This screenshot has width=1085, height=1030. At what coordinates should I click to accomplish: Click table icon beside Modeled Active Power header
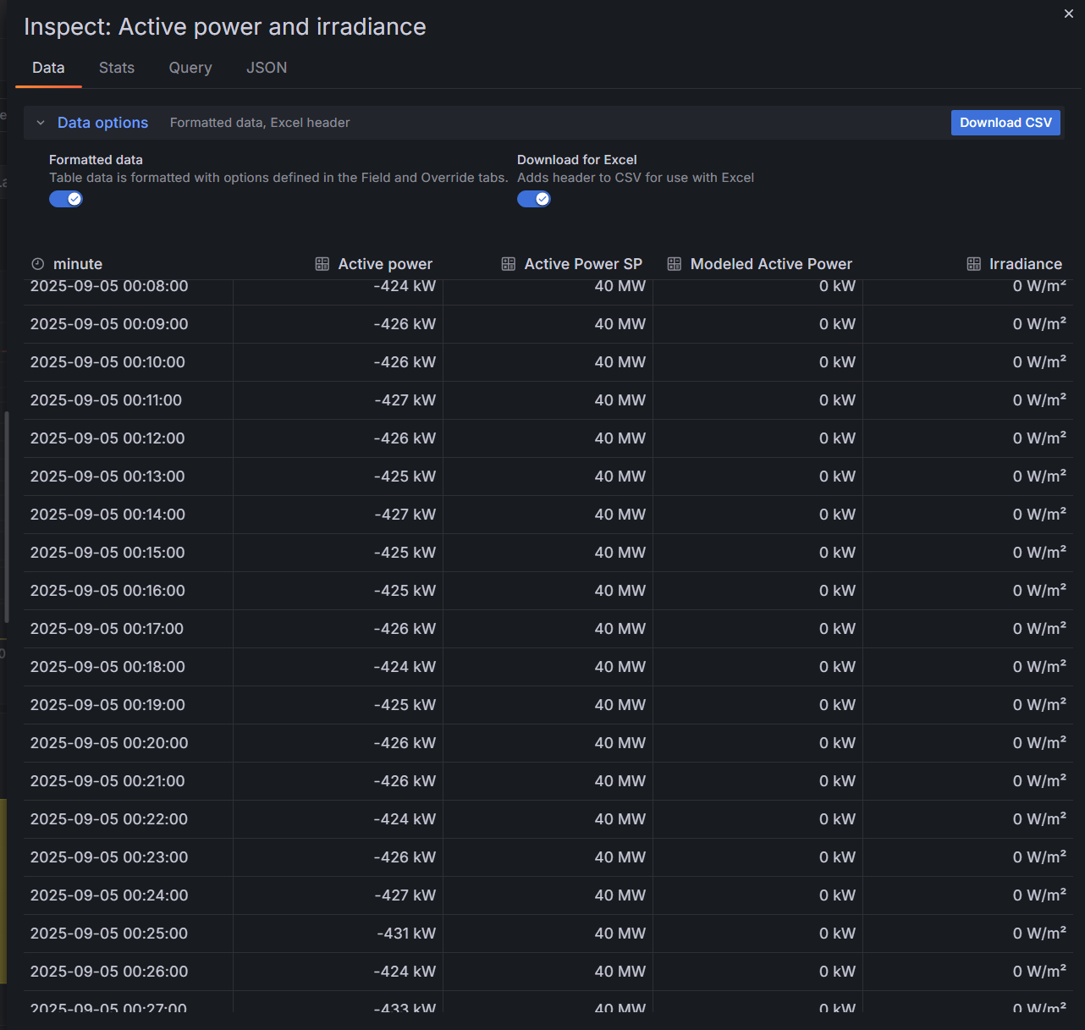(x=675, y=264)
